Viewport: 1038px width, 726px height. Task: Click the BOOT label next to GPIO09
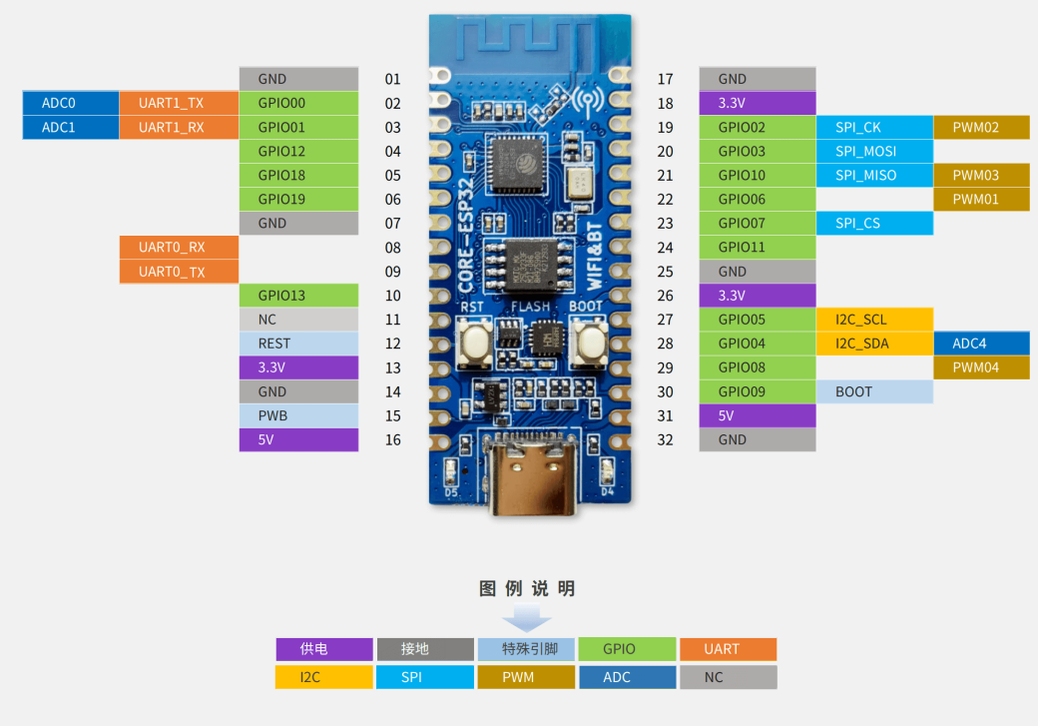(853, 391)
